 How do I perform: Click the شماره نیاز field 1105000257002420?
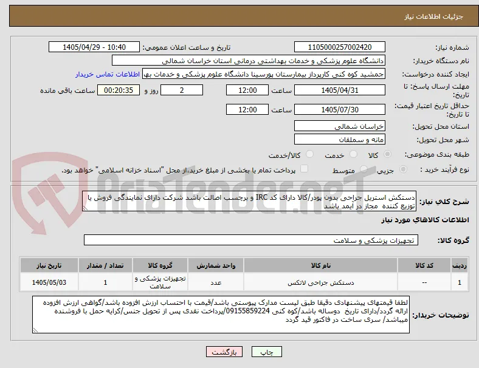[339, 47]
